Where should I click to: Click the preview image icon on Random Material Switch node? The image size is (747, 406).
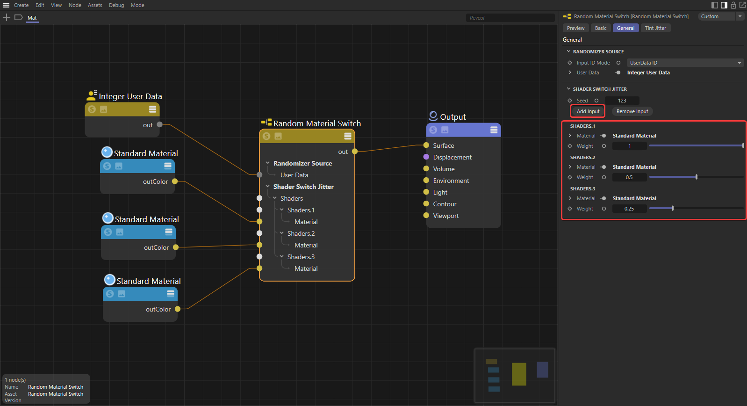pos(278,136)
